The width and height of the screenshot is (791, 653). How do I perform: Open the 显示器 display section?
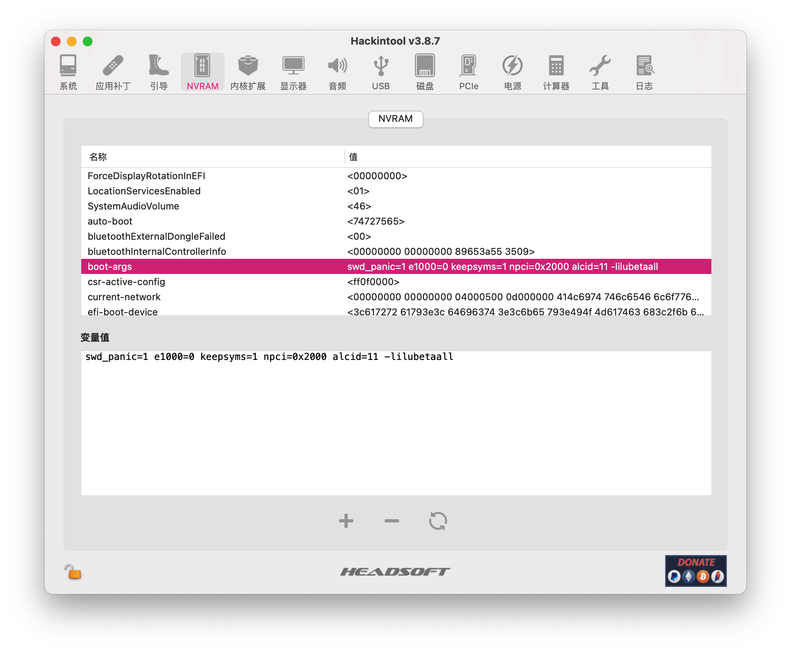(294, 72)
